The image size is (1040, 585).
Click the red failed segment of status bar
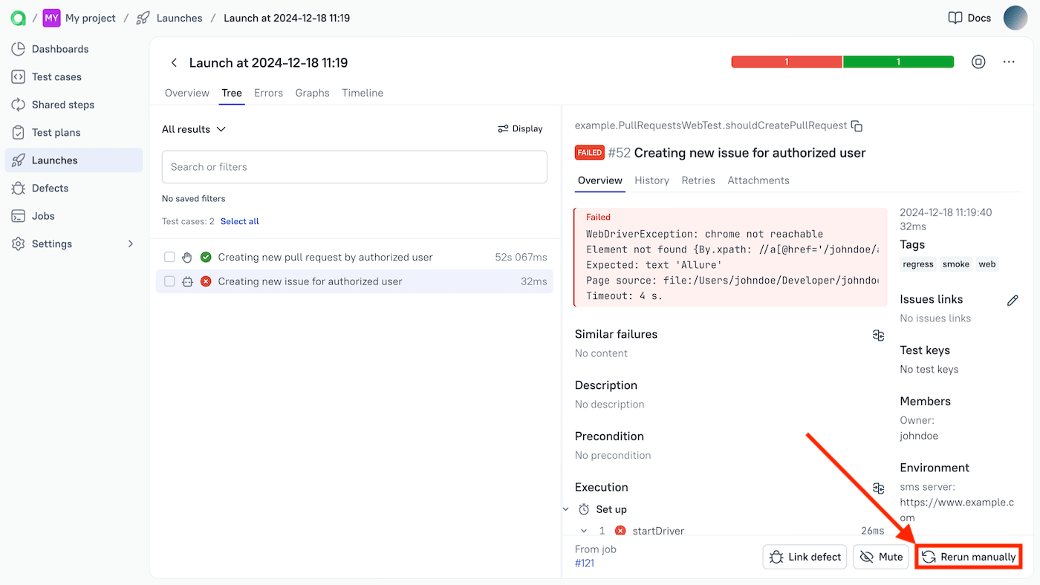tap(786, 62)
